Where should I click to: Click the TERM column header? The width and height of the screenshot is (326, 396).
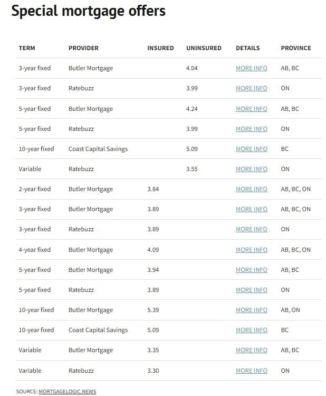27,48
